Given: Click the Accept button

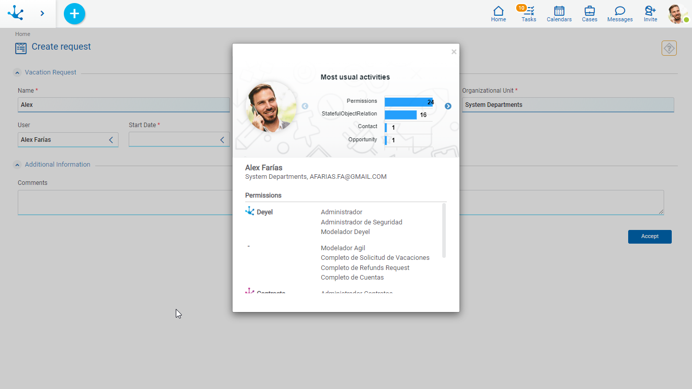Looking at the screenshot, I should click(x=649, y=237).
